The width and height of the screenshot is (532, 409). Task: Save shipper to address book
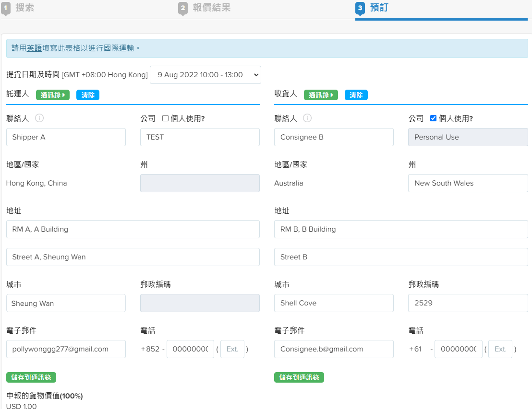31,377
